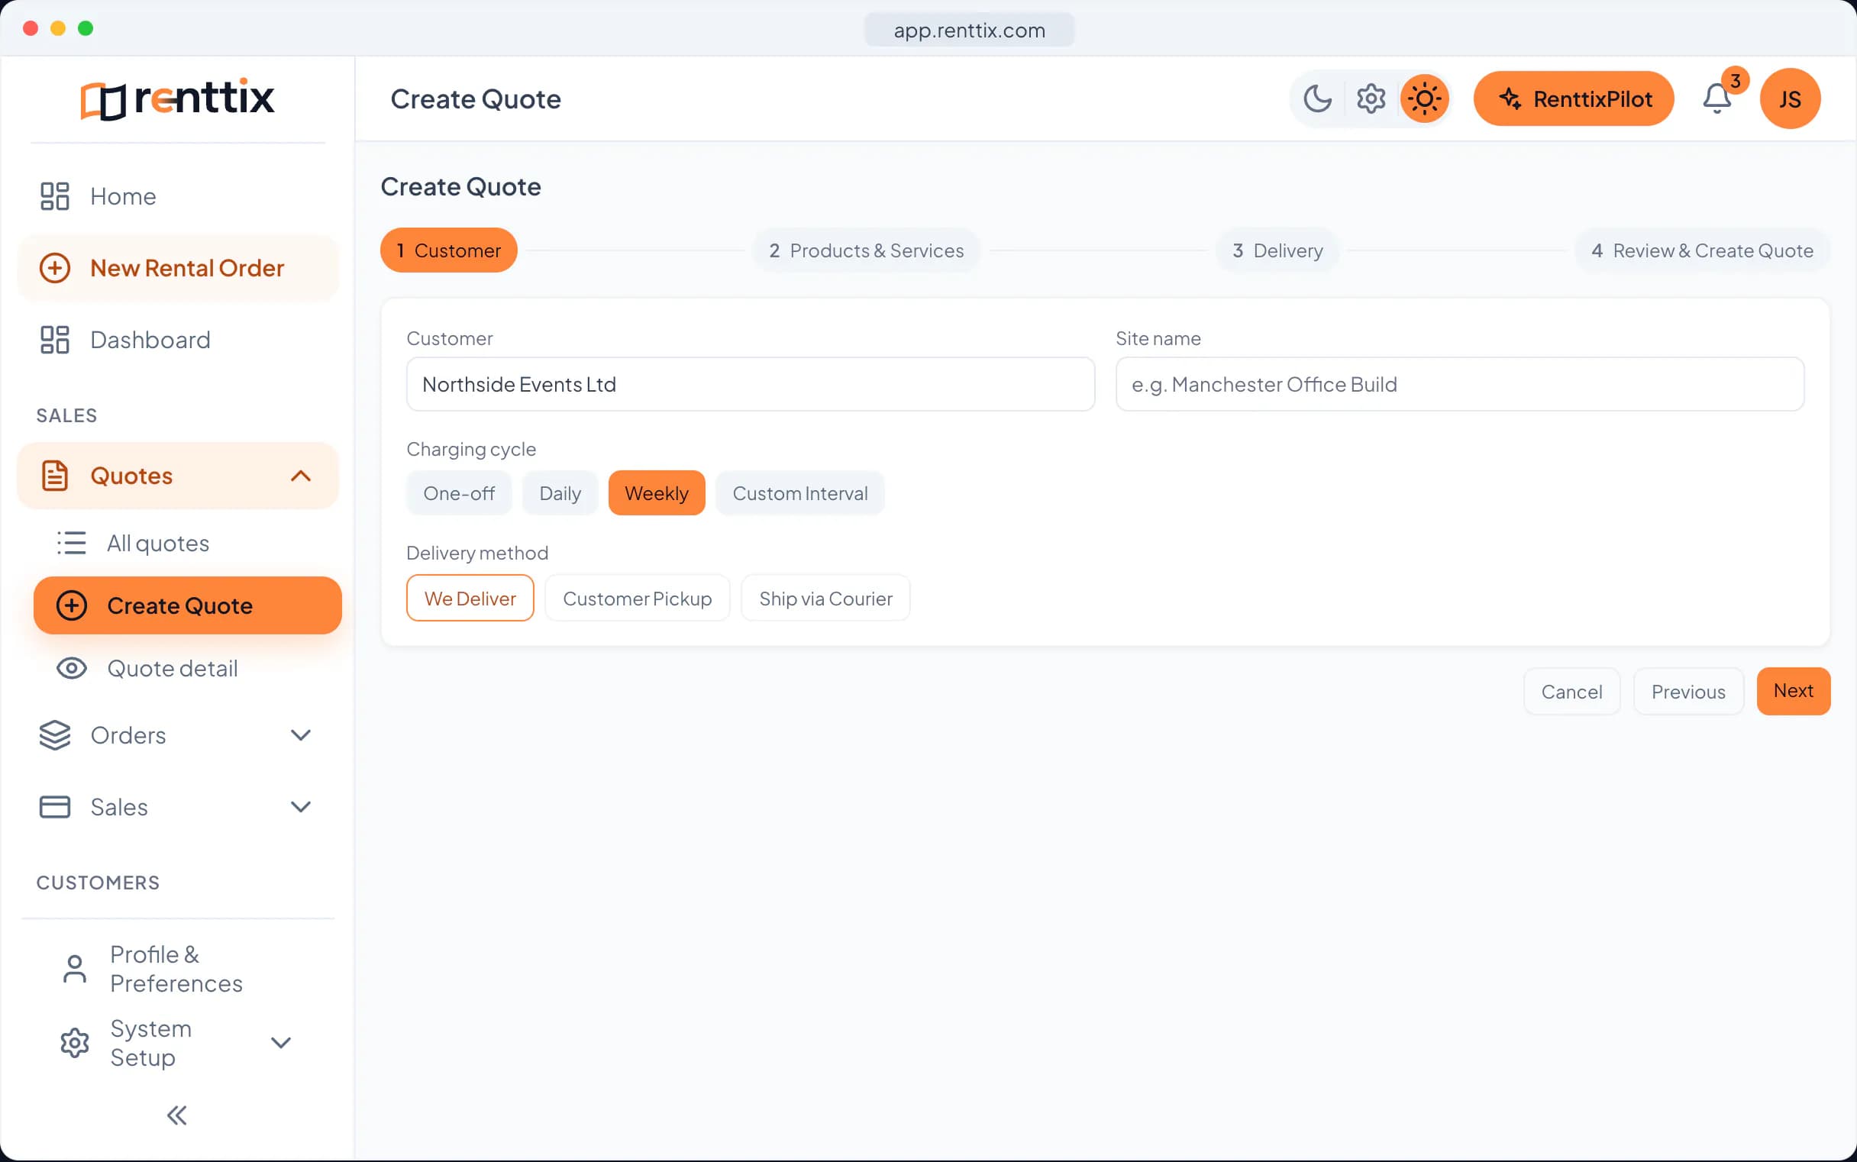Open settings gear in header
The height and width of the screenshot is (1162, 1857).
[x=1371, y=98]
